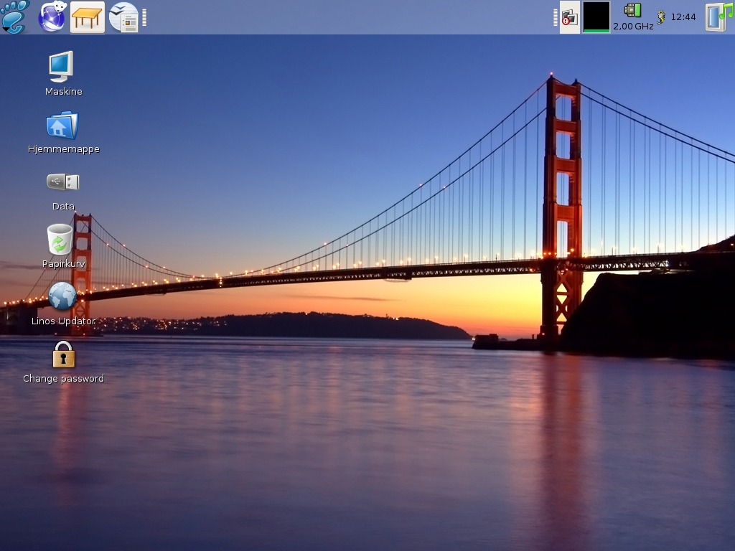
Task: Click the 2,00 GHz frequency label
Action: 633,27
